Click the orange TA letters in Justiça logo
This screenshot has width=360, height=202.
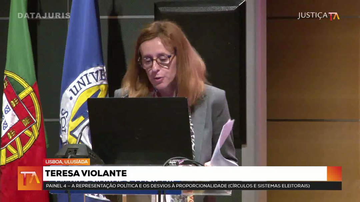(334, 16)
